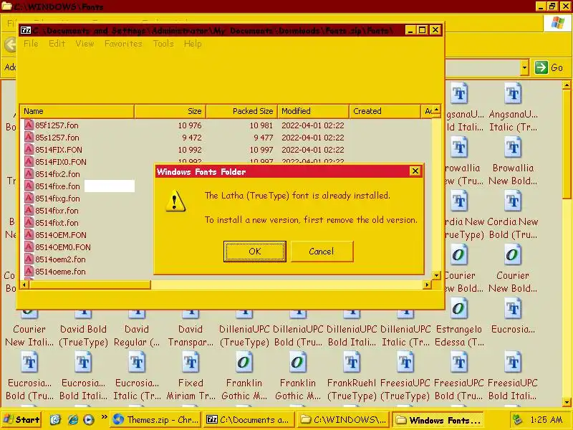Switch to C:\WINDOWS taskbar button
The image size is (573, 430).
(x=344, y=420)
